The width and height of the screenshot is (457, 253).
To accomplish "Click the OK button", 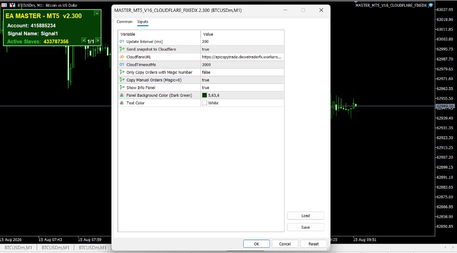I will click(256, 244).
